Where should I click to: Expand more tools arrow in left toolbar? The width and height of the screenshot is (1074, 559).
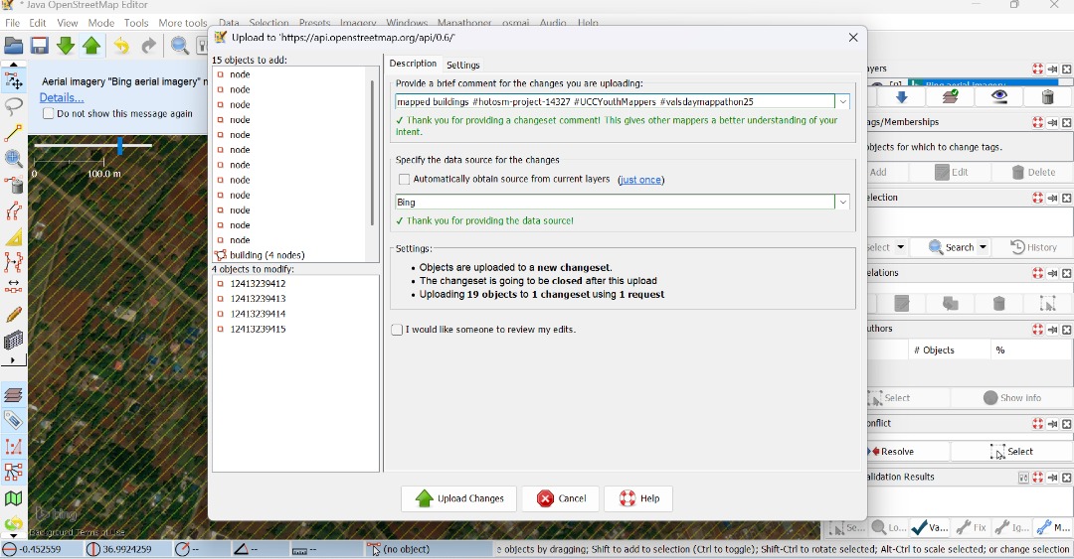(x=12, y=359)
